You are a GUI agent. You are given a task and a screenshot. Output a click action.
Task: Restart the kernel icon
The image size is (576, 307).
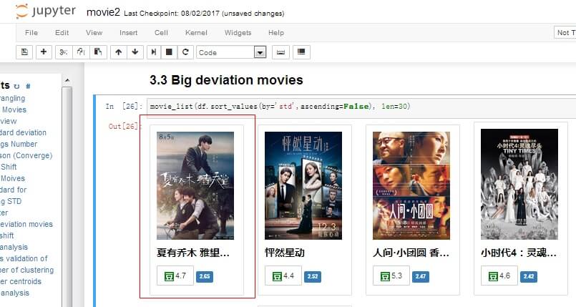pyautogui.click(x=185, y=52)
